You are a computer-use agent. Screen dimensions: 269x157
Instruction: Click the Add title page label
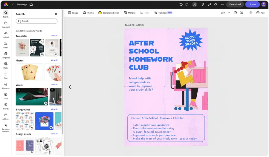pyautogui.click(x=140, y=25)
